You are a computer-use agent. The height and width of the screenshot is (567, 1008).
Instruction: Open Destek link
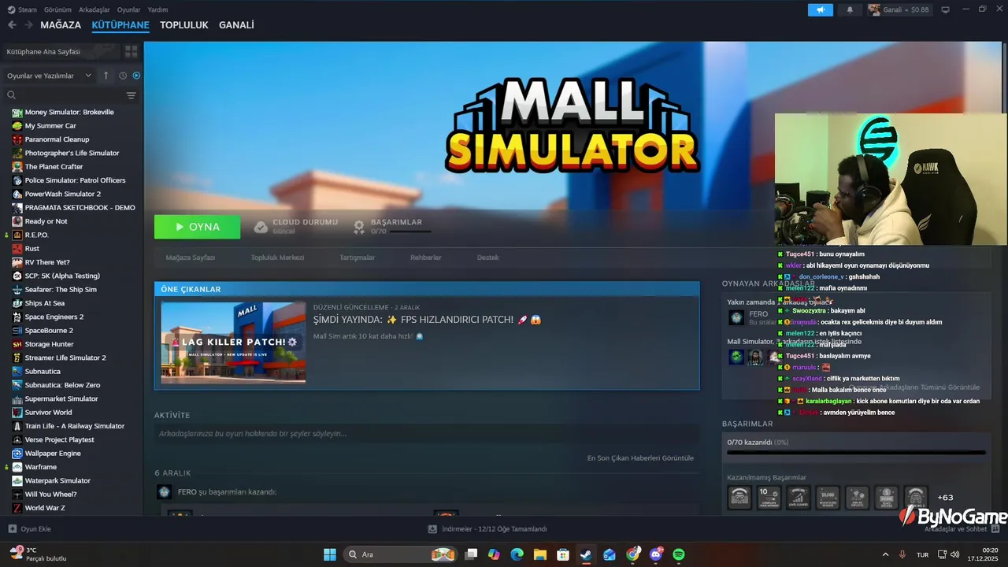[x=487, y=258]
